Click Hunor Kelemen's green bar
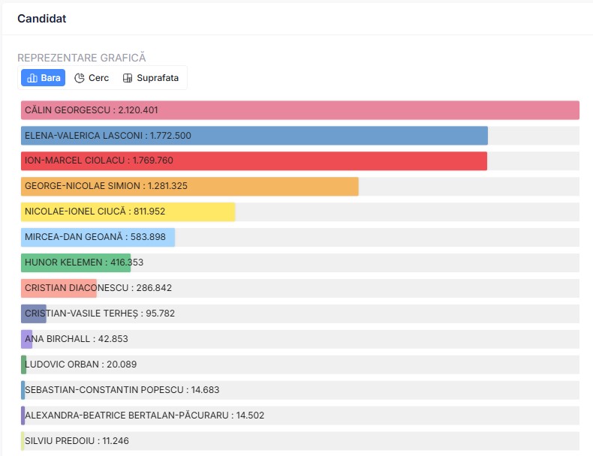Image resolution: width=593 pixels, height=456 pixels. coord(76,263)
